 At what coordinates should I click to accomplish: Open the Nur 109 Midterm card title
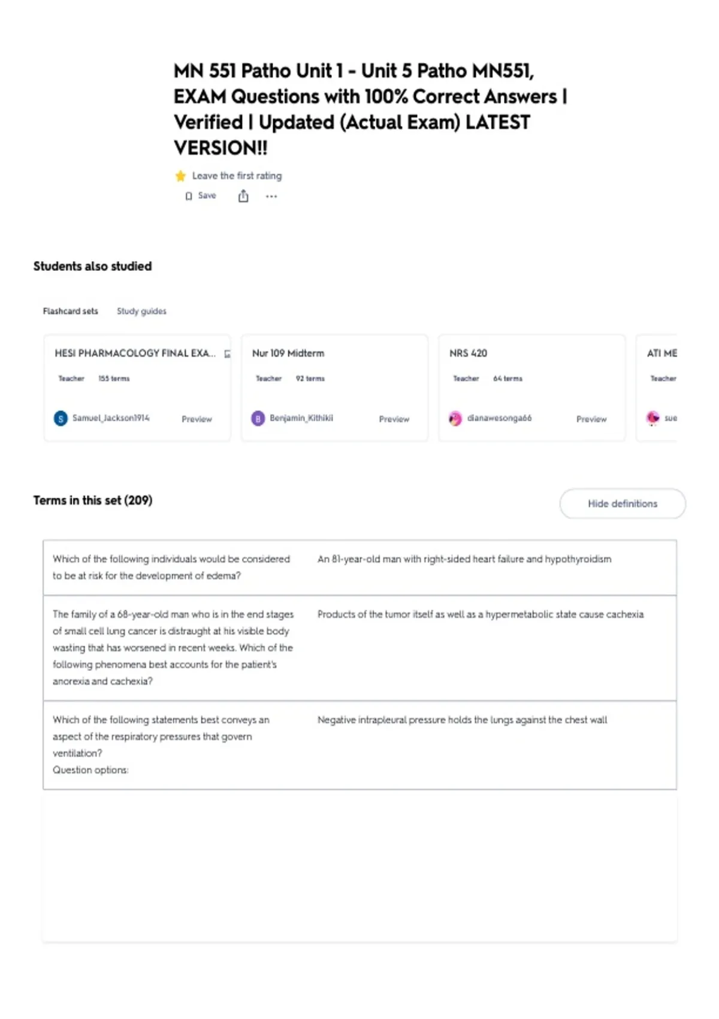[x=288, y=353]
